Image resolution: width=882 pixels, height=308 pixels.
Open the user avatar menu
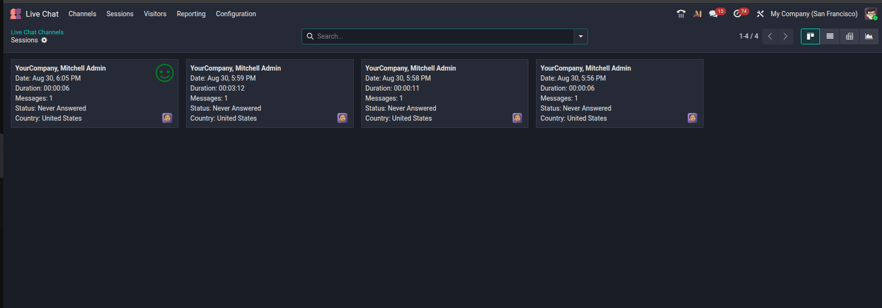[x=871, y=14]
